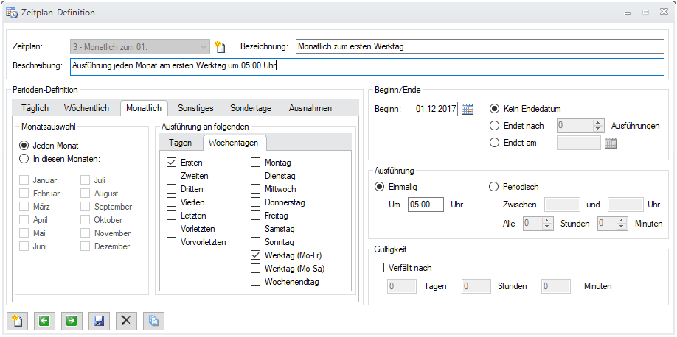Select the Periodisch radio button
The image size is (677, 337).
(x=494, y=187)
